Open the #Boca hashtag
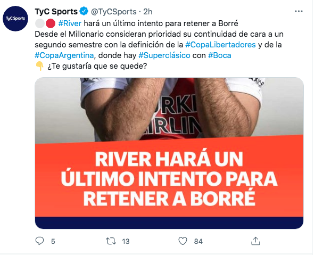Viewport: 323px width, 255px height. (220, 55)
